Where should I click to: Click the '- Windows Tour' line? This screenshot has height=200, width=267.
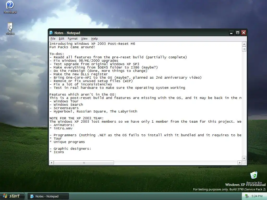point(64,101)
